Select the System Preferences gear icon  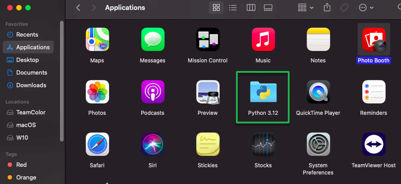[318, 144]
